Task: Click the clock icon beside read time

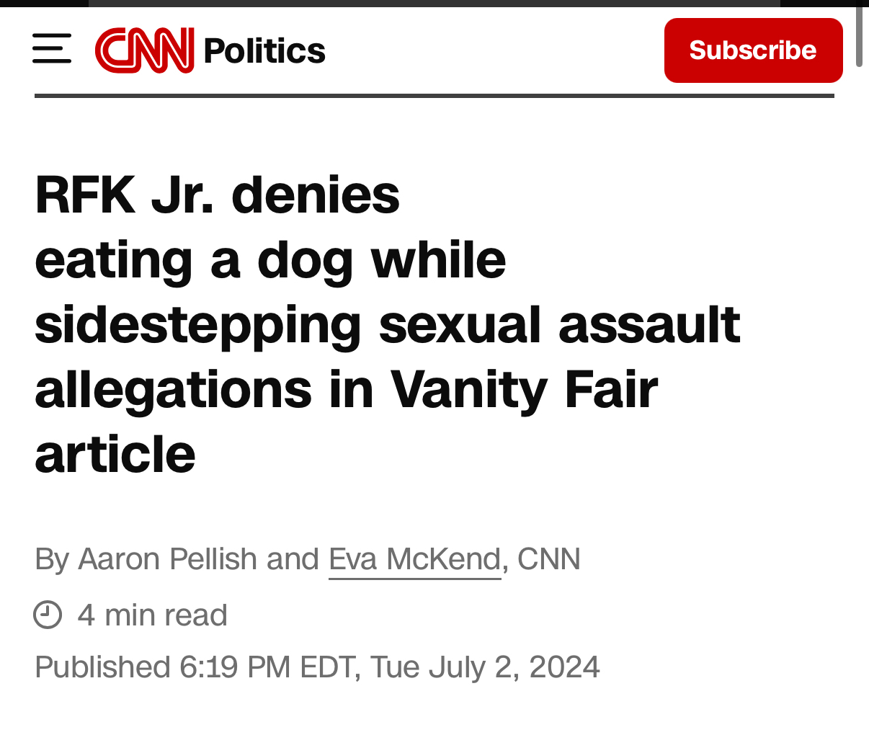Action: pos(48,615)
